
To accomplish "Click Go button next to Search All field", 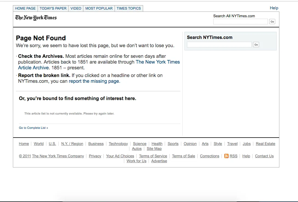I will point(272,22).
